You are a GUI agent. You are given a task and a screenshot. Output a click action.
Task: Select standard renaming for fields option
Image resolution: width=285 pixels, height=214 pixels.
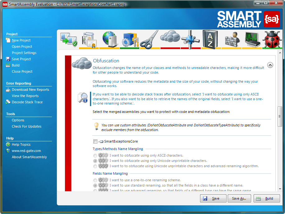pyautogui.click(x=95, y=186)
